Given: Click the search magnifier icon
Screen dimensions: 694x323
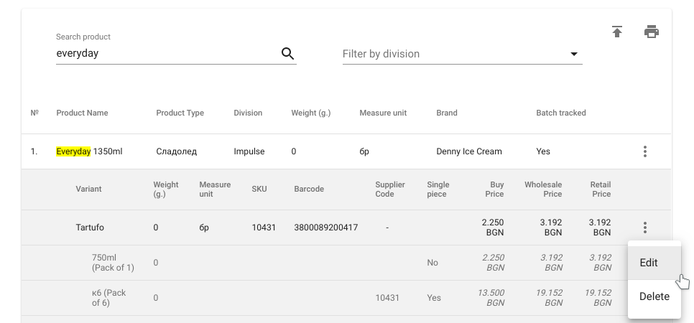Looking at the screenshot, I should pos(287,54).
